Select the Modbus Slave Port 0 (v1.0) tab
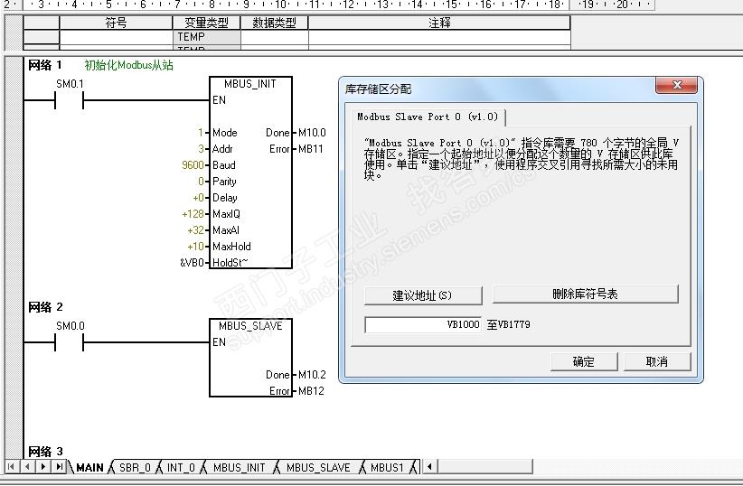Screen dimensions: 743x486 click(428, 117)
